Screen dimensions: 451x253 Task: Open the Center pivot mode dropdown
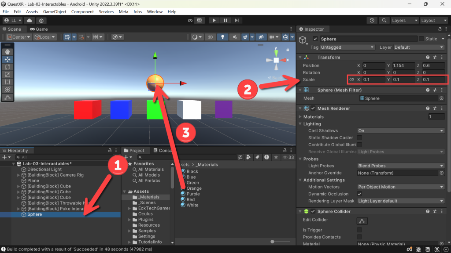click(18, 37)
